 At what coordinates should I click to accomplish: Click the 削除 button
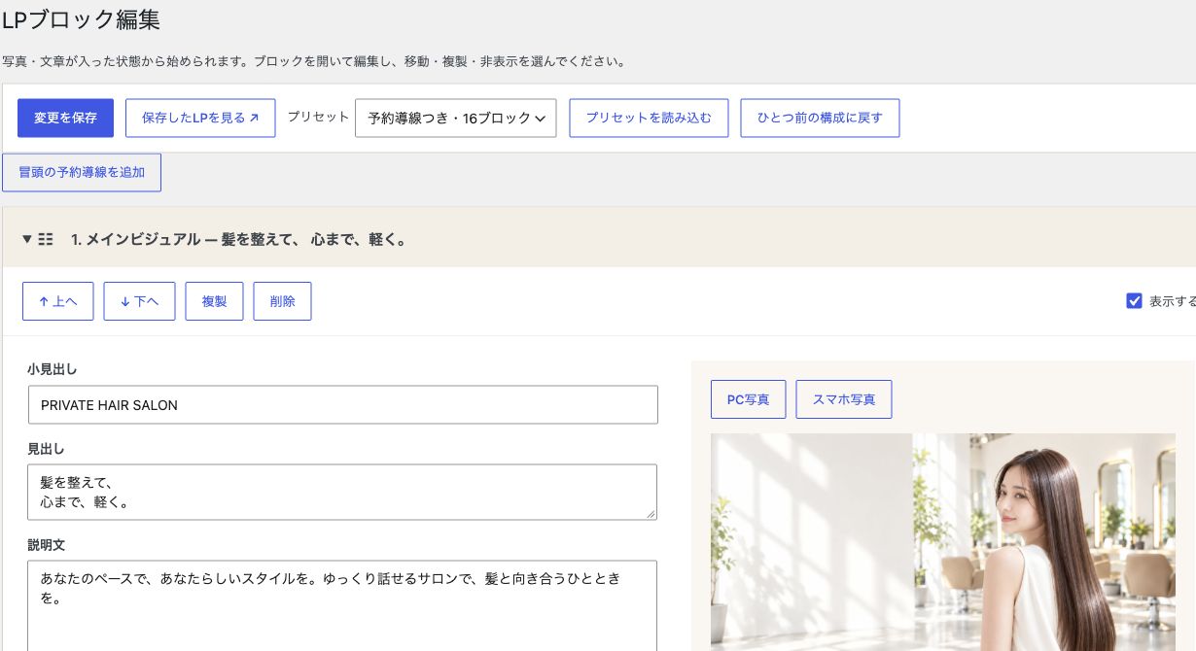tap(282, 301)
